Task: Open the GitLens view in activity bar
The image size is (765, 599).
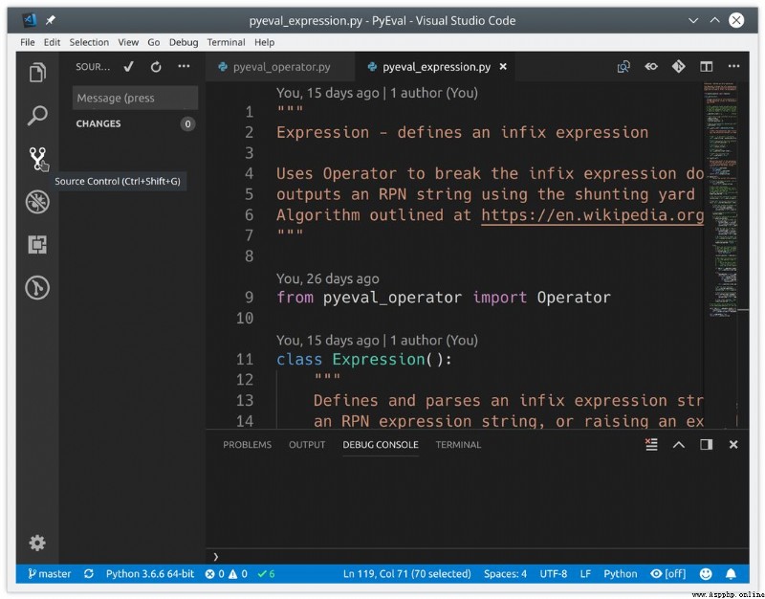Action: coord(37,287)
